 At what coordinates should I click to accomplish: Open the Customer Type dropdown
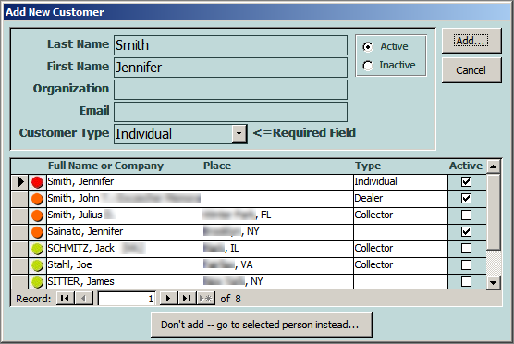point(239,134)
